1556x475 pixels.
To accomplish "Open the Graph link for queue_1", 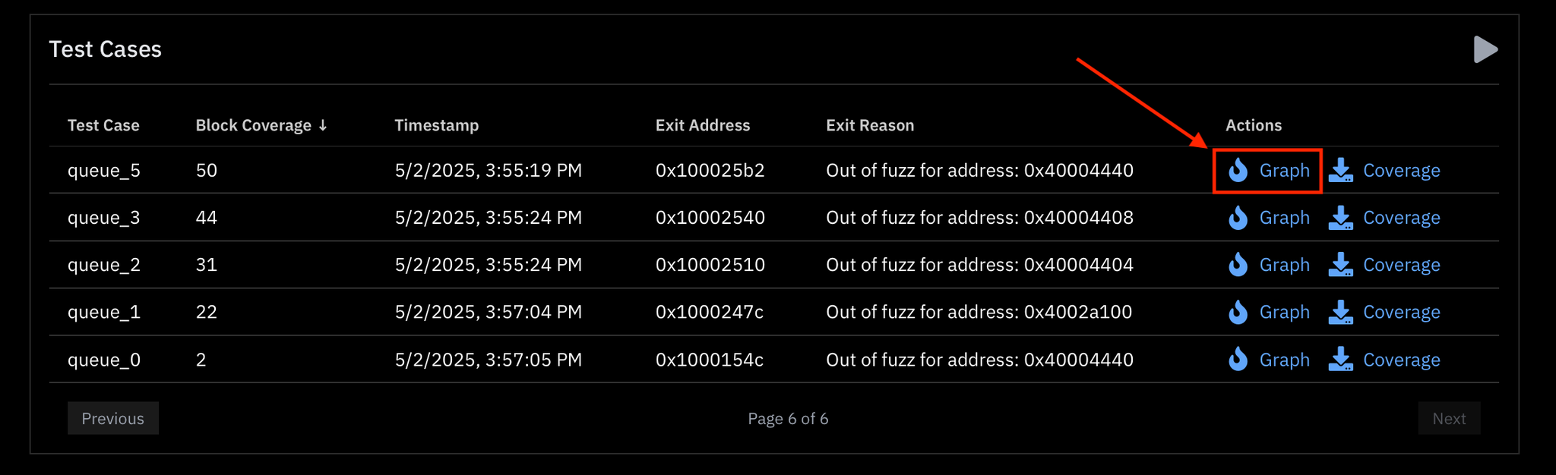I will pos(1285,312).
